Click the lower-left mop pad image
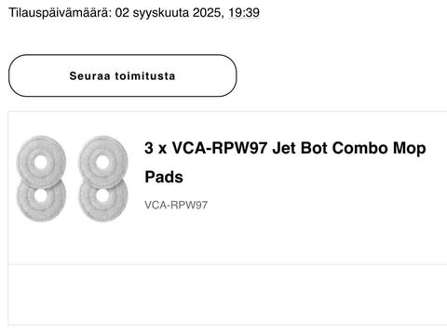The image size is (447, 335). click(x=41, y=200)
